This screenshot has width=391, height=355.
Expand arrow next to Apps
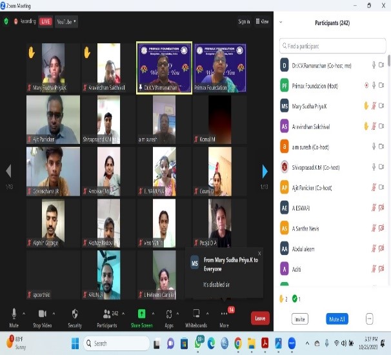(178, 313)
